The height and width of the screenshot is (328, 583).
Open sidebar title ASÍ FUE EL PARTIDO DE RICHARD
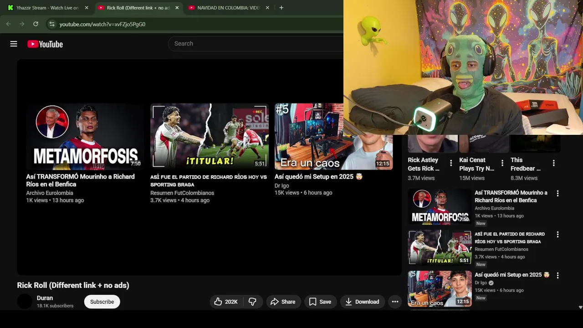click(510, 238)
